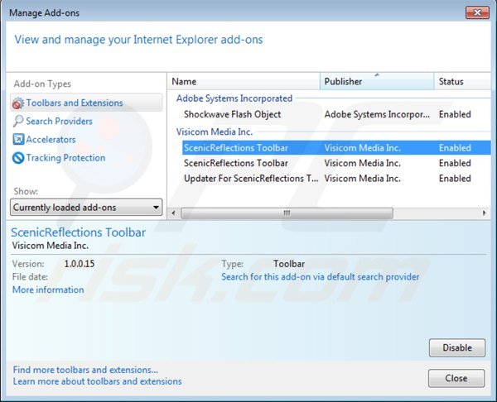Click Search for this add-on link

320,277
